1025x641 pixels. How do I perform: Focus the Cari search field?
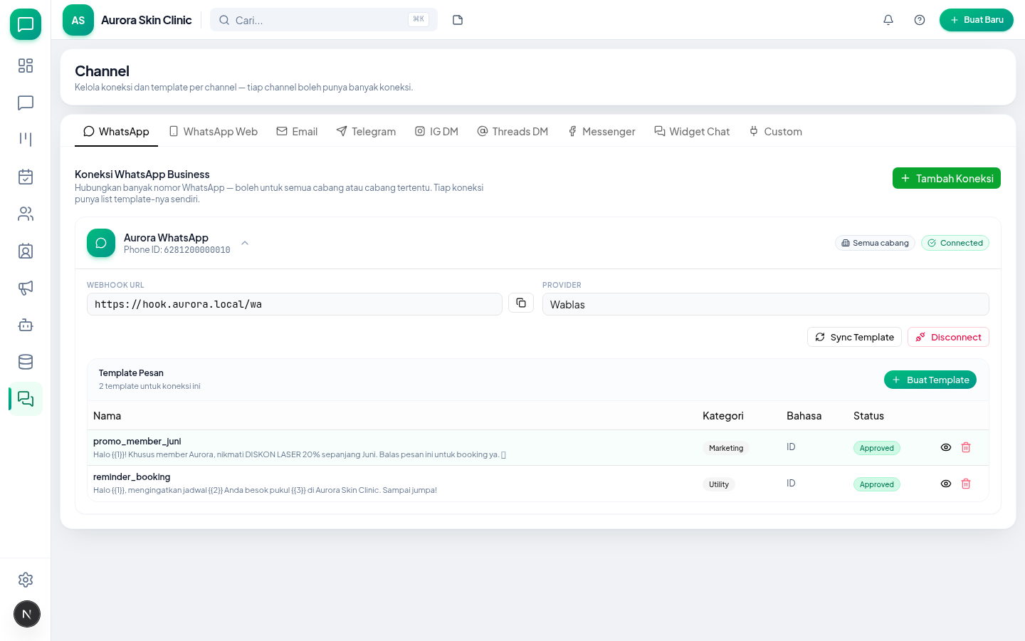click(x=324, y=20)
